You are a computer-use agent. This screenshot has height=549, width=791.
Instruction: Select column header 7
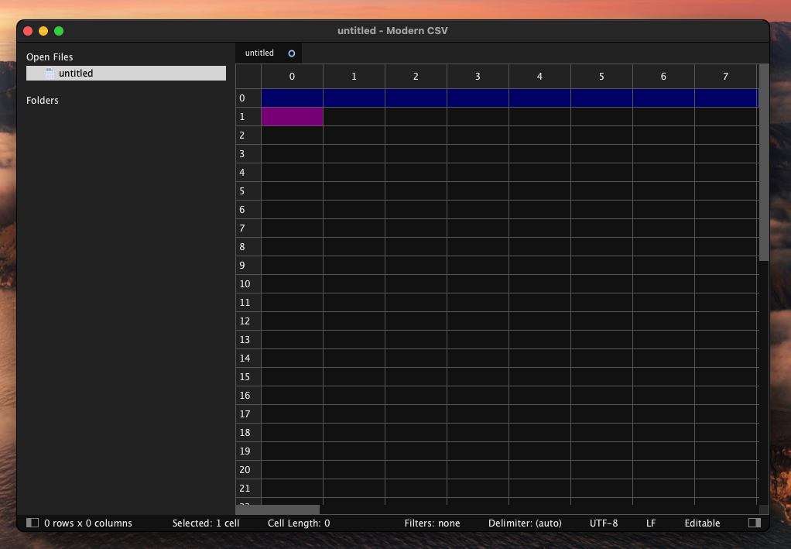click(x=725, y=77)
